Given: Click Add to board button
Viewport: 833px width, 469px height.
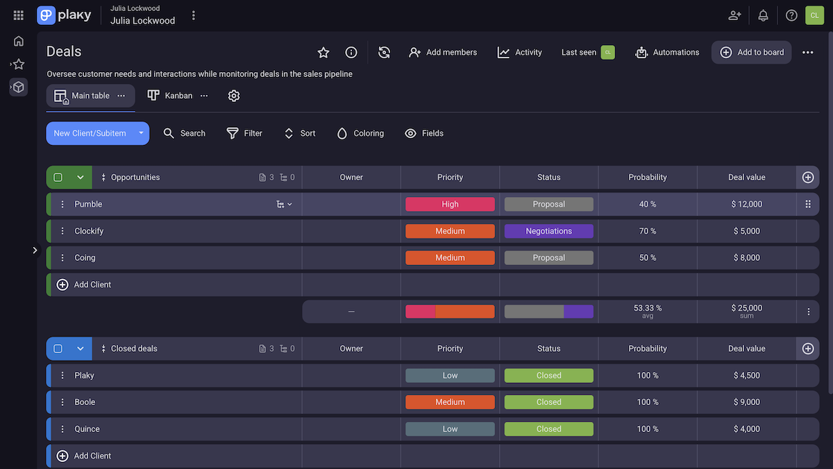Looking at the screenshot, I should pos(751,52).
